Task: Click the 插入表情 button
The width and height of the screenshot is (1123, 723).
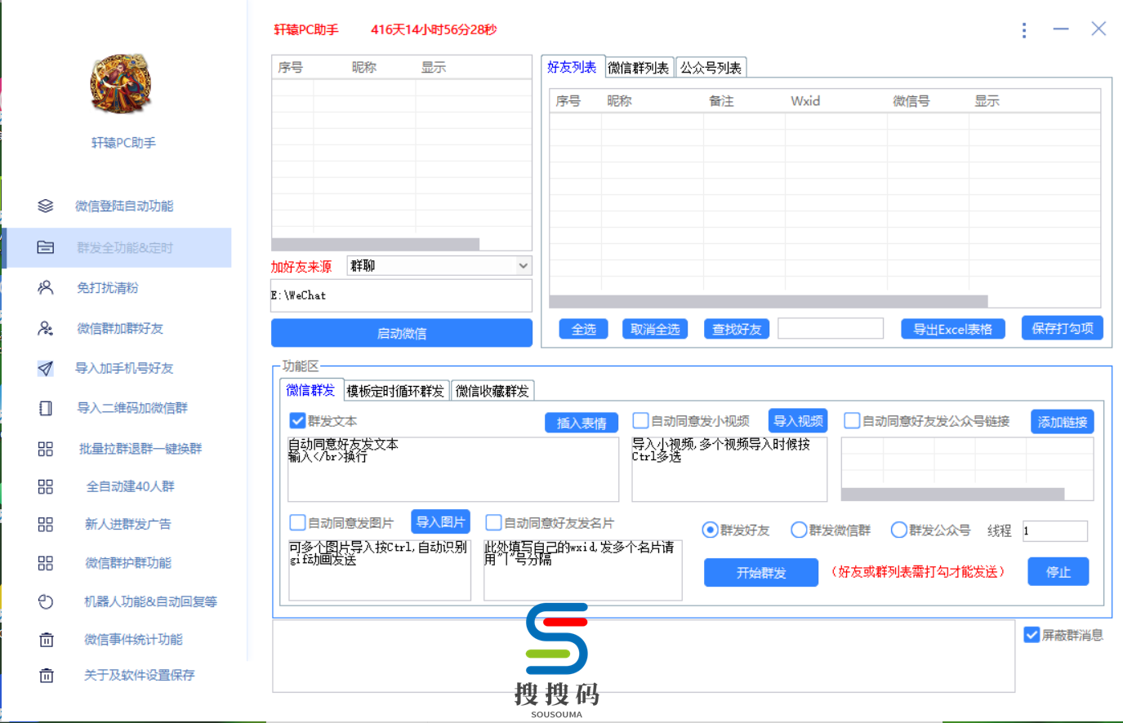Action: point(582,423)
